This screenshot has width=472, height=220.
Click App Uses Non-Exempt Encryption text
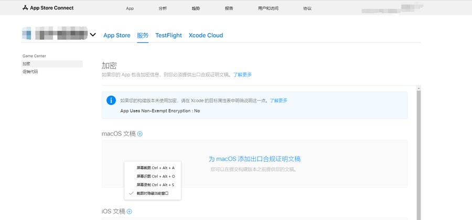160,111
